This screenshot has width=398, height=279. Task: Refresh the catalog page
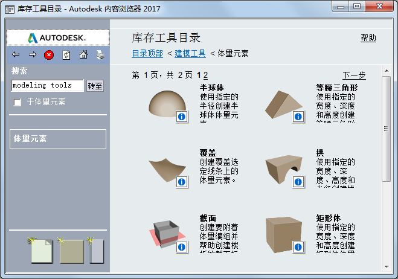66,55
